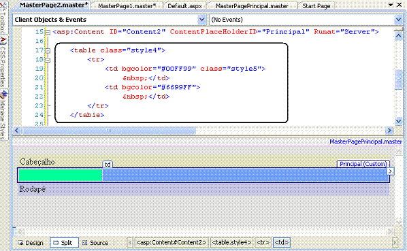Click the design view scroll up arrow

398,151
